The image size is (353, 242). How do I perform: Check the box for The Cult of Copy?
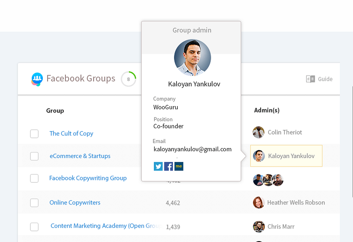[x=34, y=134]
